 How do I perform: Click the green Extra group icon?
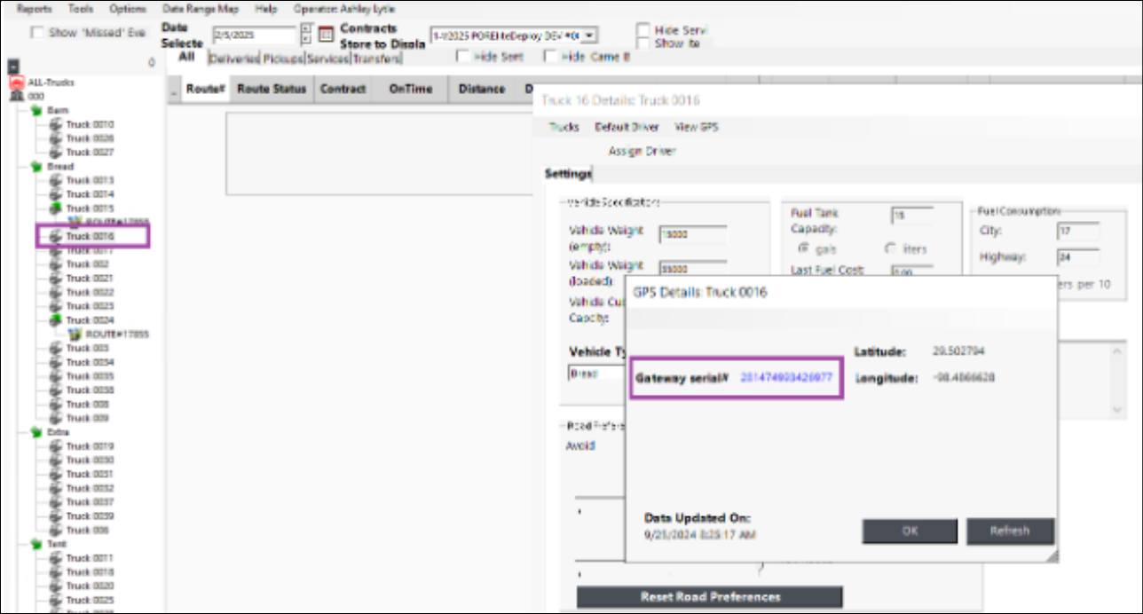pyautogui.click(x=36, y=432)
